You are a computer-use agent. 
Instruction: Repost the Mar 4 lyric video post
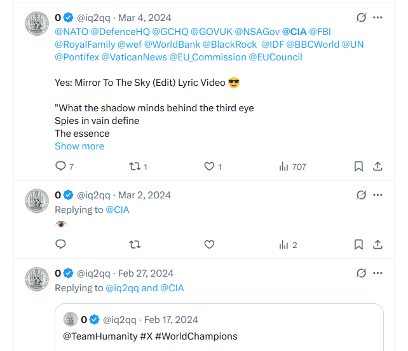click(135, 167)
